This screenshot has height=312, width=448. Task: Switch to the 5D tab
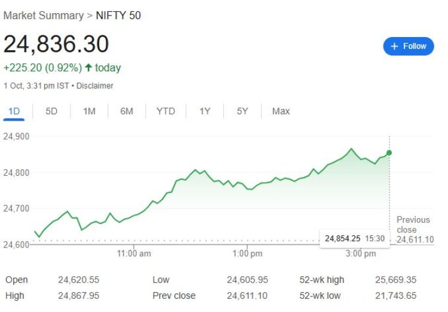pos(51,111)
